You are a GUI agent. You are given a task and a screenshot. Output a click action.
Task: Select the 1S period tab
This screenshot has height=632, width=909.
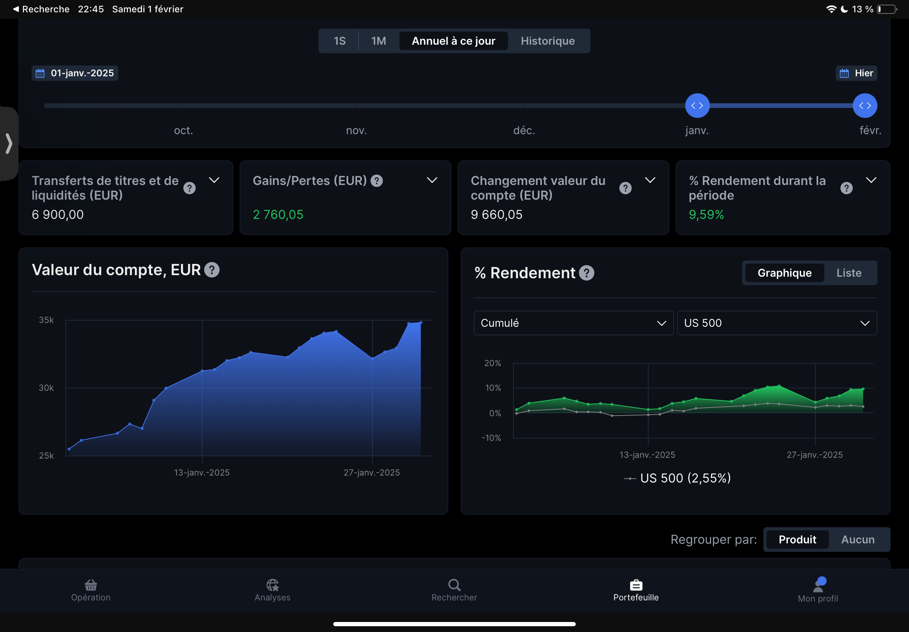coord(340,41)
